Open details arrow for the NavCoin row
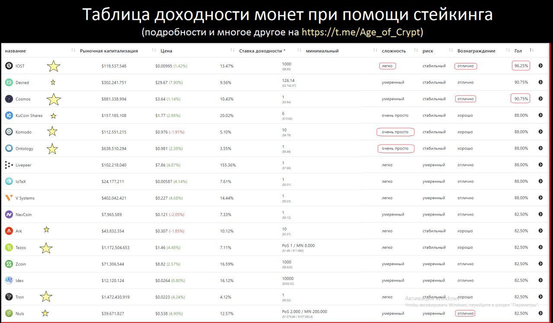 tap(540, 214)
